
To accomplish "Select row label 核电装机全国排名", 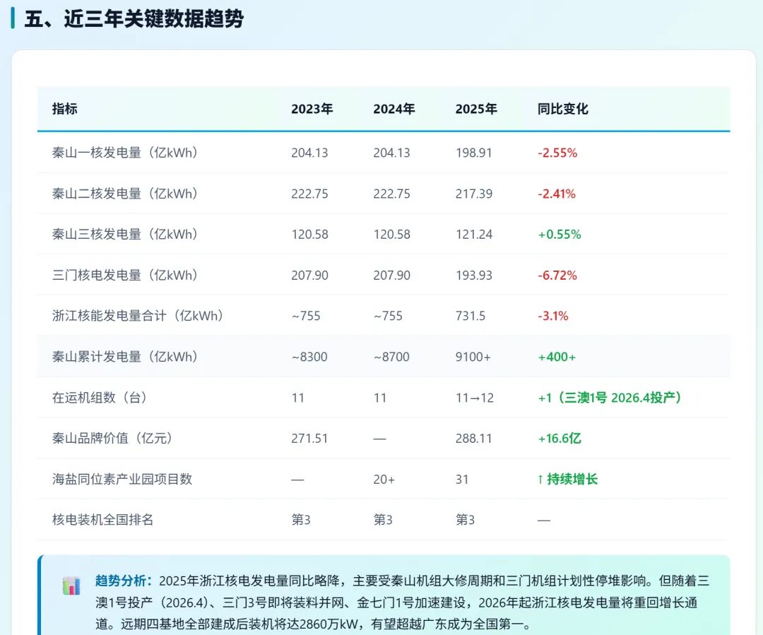I will point(102,520).
